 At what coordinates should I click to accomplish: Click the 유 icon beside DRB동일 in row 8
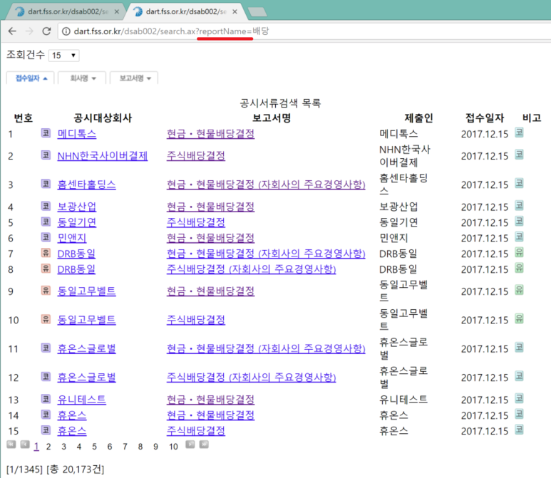[46, 269]
